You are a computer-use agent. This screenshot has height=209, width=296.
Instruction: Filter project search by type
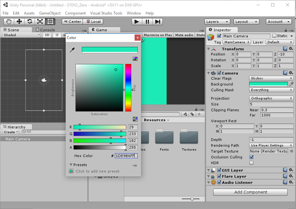click(185, 114)
